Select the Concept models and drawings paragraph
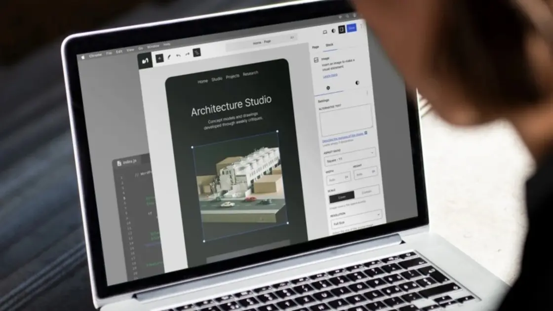 click(233, 120)
